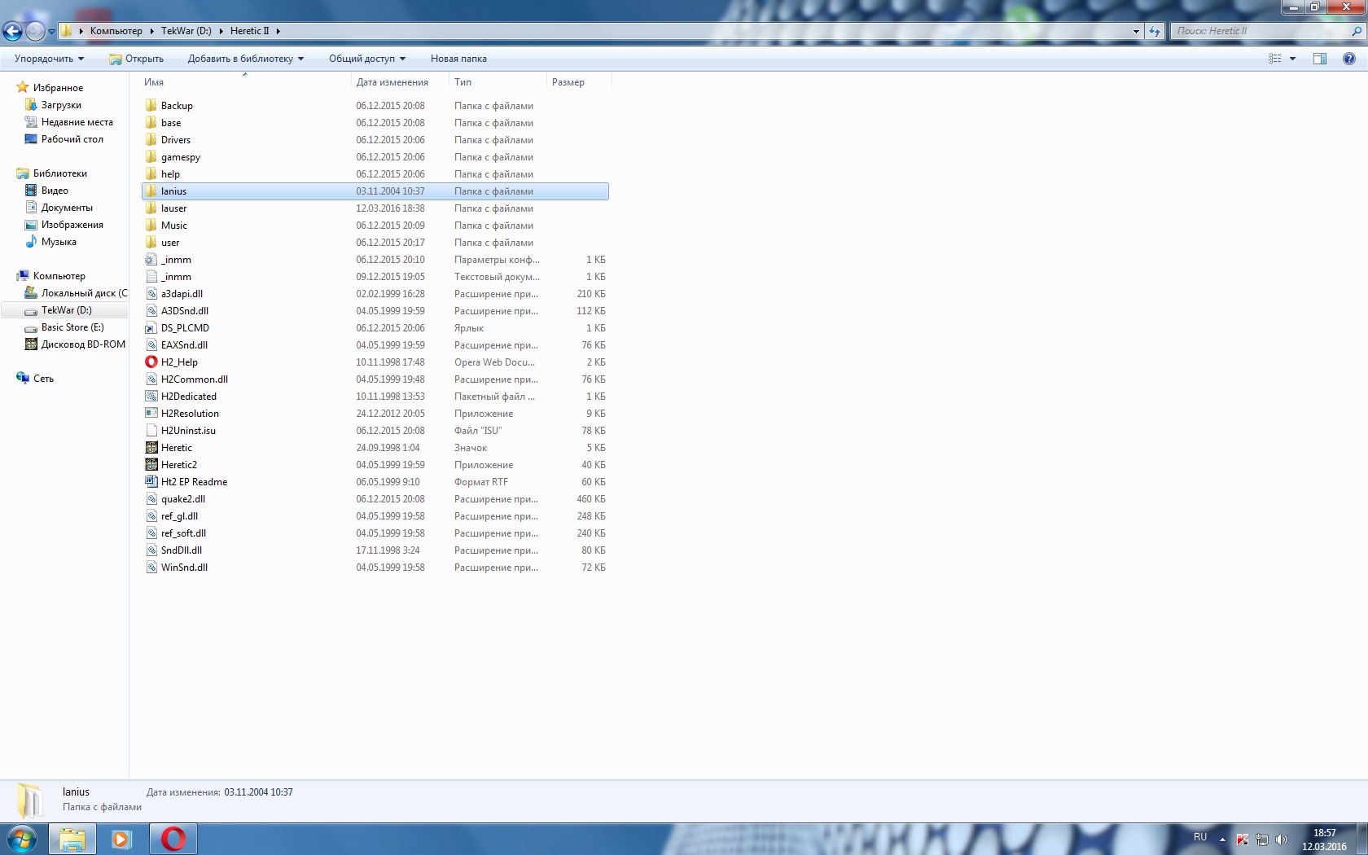The width and height of the screenshot is (1368, 855).
Task: Select the lauser folder icon
Action: pyautogui.click(x=151, y=208)
